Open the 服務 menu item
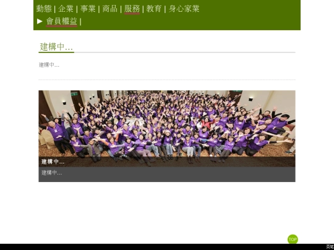Viewport: 334px width, 250px height. (132, 9)
